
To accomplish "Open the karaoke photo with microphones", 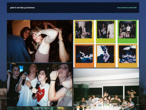I will click(40, 85).
